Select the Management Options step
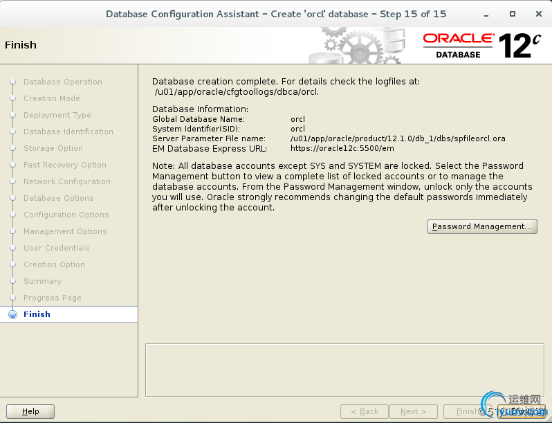This screenshot has height=423, width=552. (x=65, y=231)
